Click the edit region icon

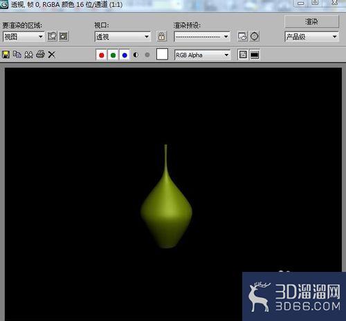[x=52, y=37]
